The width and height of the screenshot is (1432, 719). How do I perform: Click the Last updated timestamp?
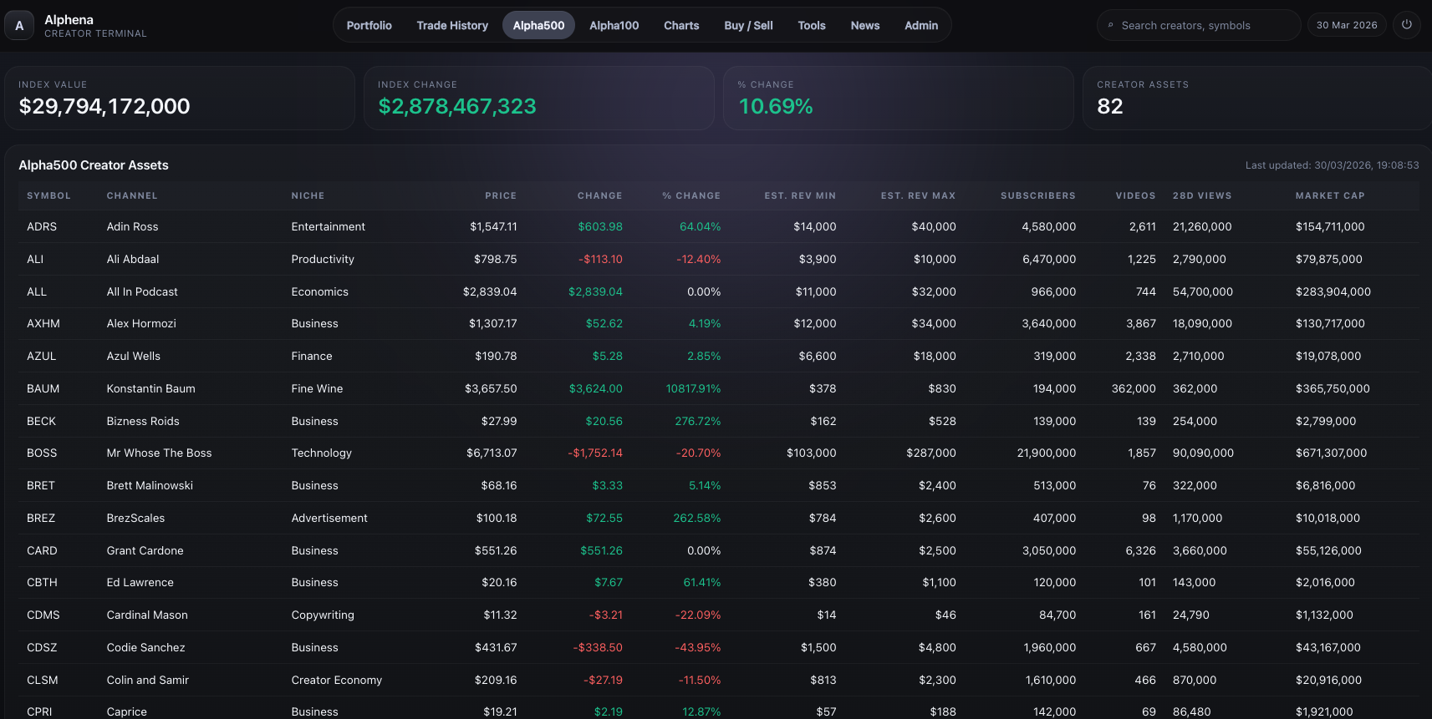click(1332, 165)
